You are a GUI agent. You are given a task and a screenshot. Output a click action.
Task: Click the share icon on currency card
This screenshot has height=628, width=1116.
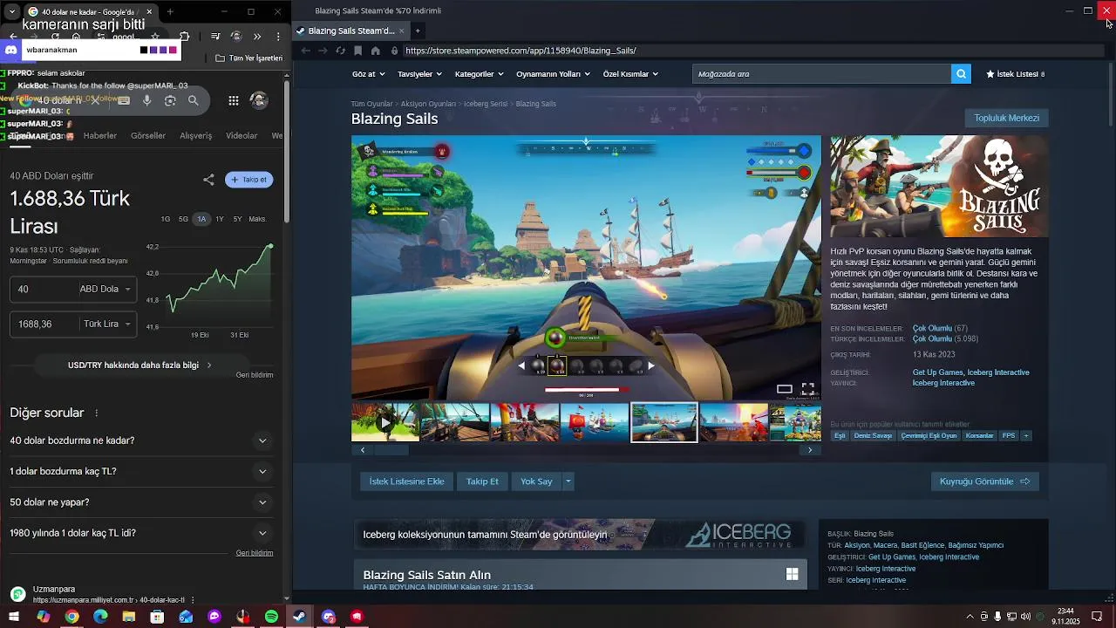click(x=208, y=180)
